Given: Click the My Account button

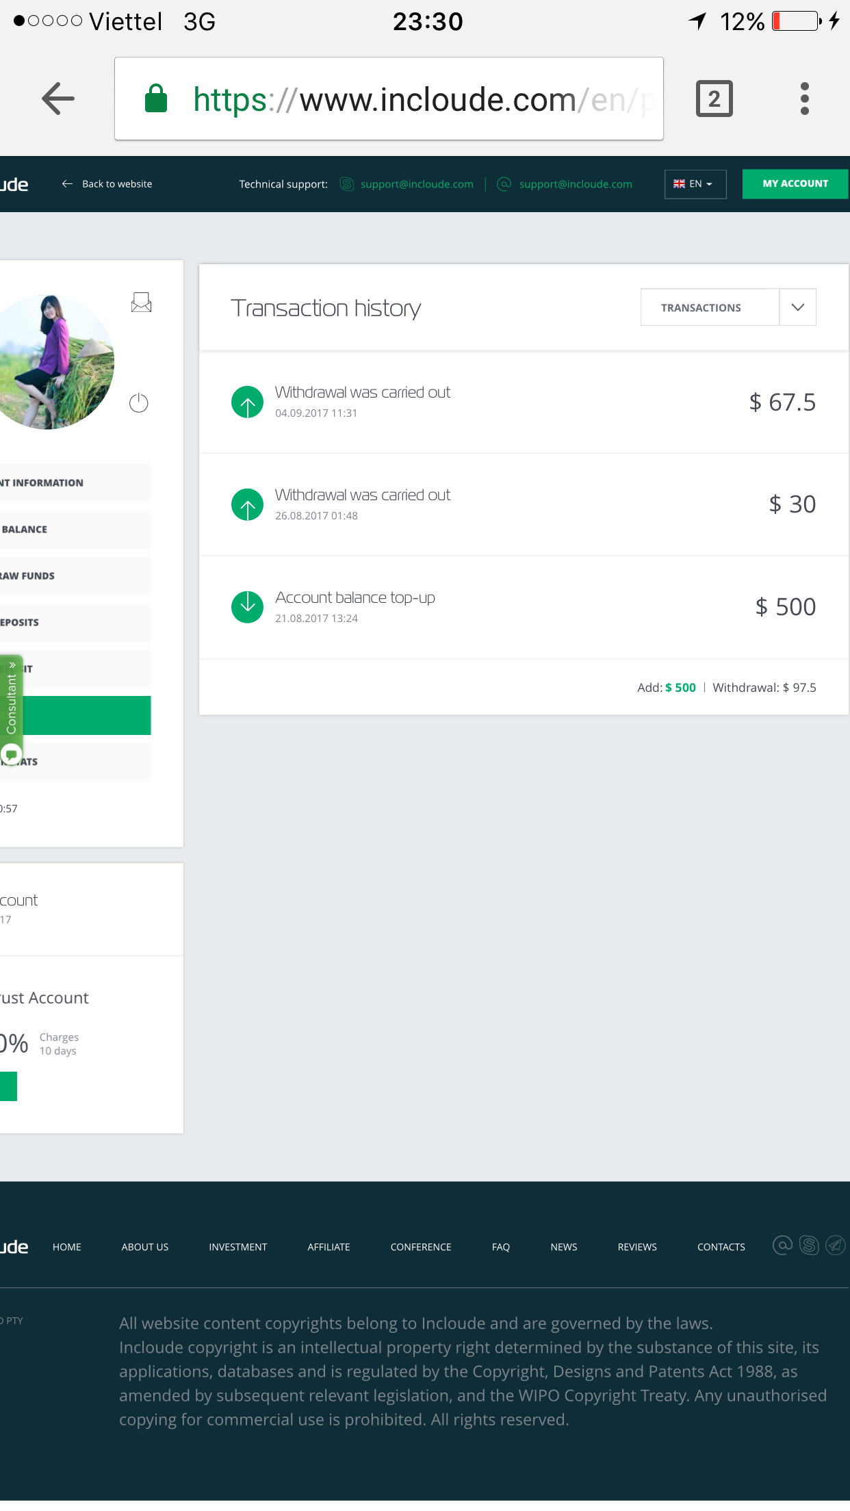Looking at the screenshot, I should tap(795, 184).
